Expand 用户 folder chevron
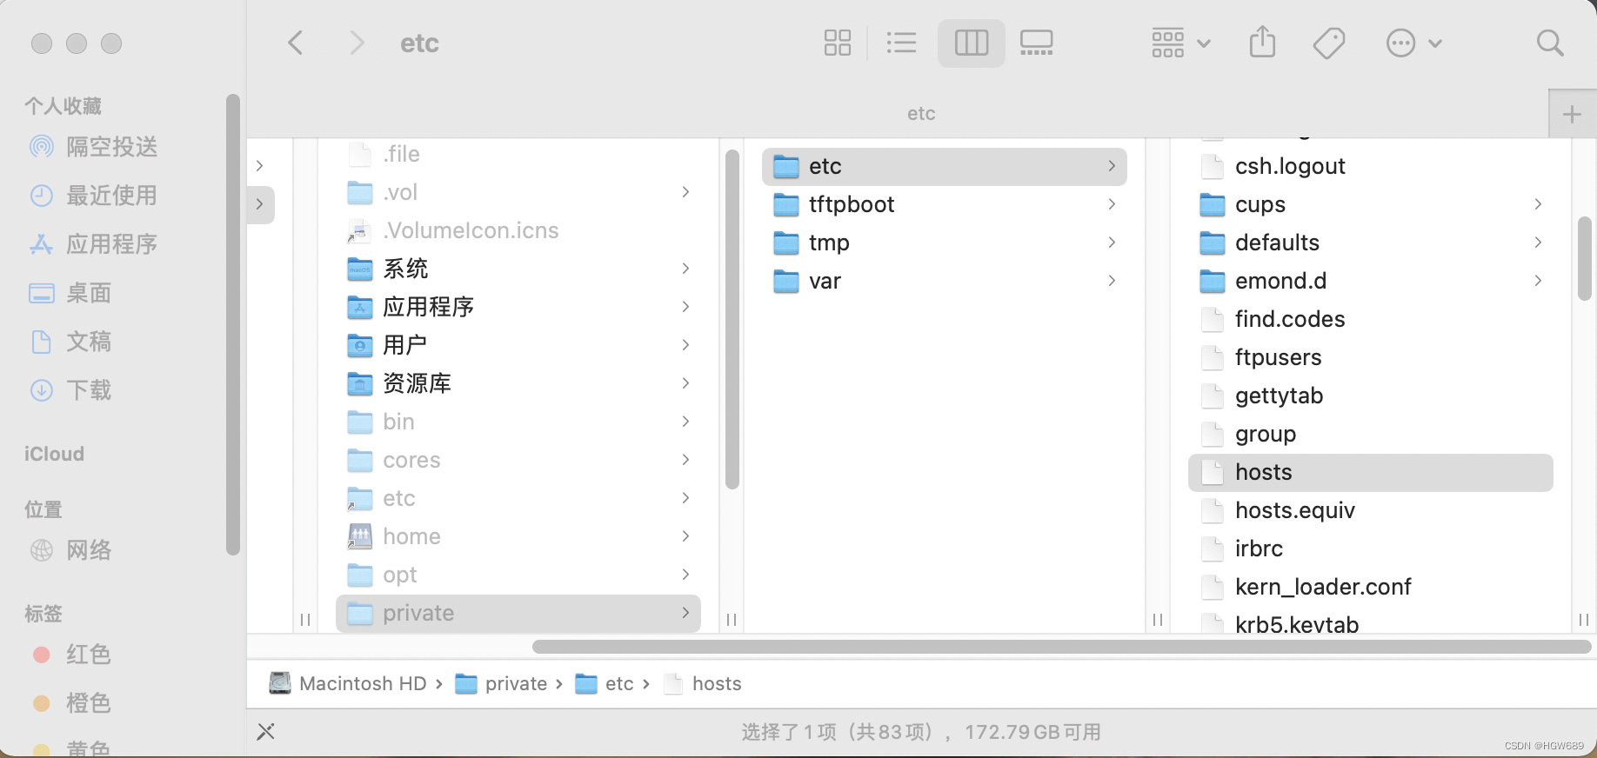 [x=685, y=345]
